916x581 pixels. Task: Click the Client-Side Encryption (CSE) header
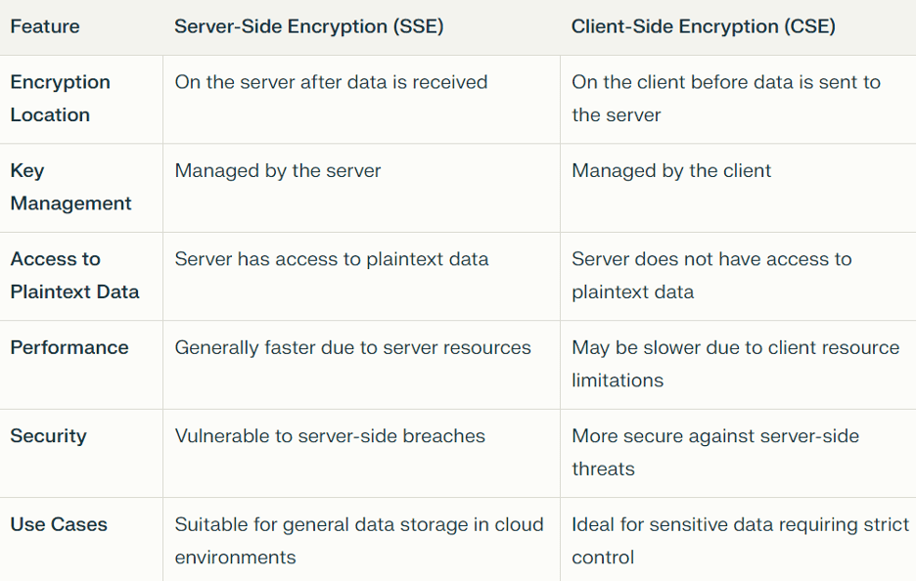704,26
